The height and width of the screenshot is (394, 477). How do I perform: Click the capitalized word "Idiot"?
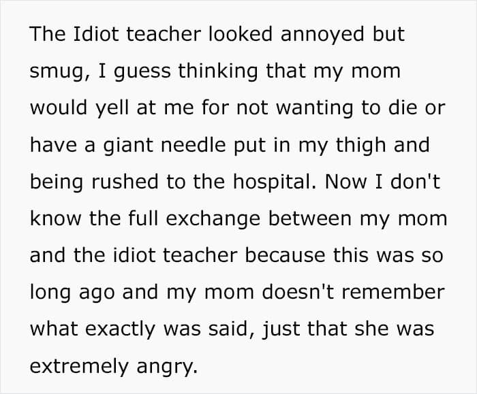[89, 35]
